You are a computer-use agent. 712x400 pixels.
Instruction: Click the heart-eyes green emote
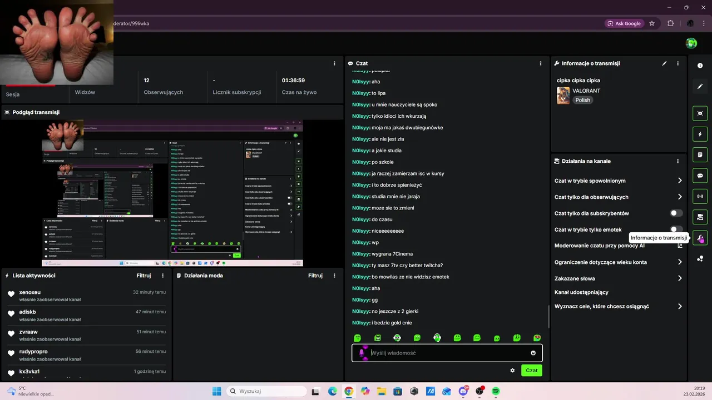tap(537, 338)
